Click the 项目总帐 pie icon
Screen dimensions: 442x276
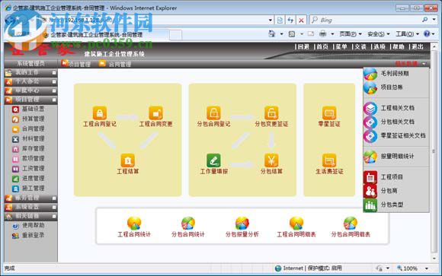point(370,87)
